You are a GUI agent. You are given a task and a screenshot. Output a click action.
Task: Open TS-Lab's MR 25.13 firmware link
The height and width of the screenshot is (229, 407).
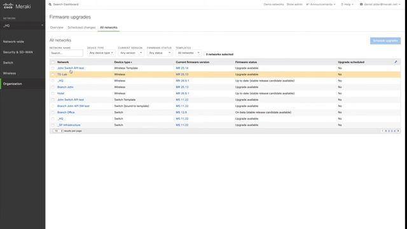click(x=182, y=74)
